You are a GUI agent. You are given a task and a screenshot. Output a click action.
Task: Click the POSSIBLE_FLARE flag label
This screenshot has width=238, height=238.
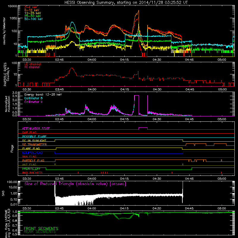34,137
